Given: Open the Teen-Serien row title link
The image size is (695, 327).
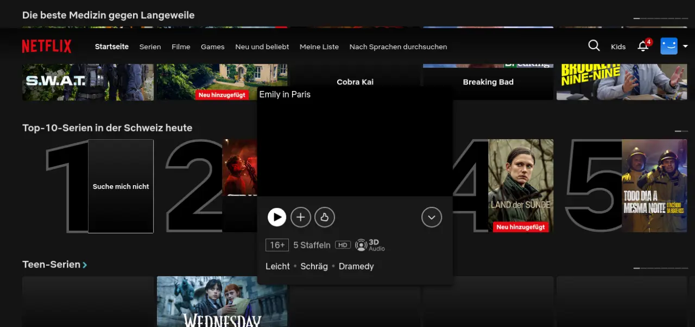Looking at the screenshot, I should click(51, 265).
